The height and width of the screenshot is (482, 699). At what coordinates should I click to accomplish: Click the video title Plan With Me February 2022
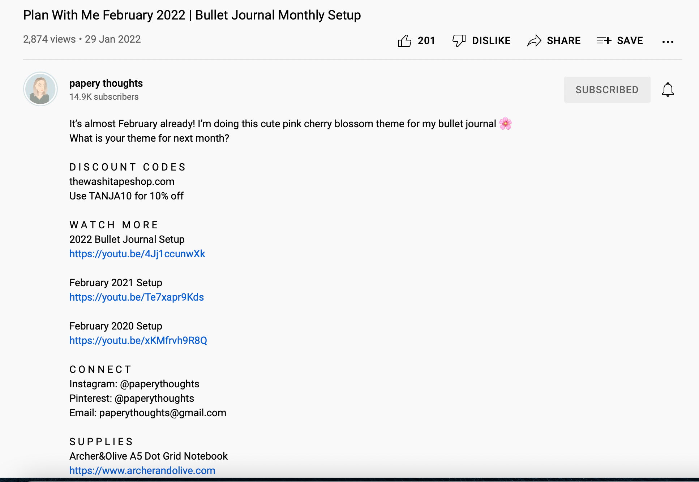[x=192, y=15]
